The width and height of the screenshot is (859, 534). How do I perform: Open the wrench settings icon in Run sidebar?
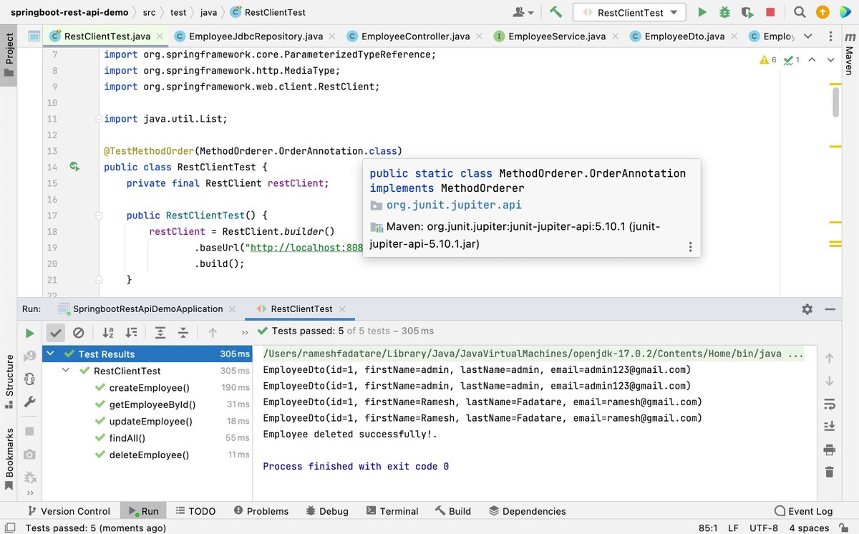[29, 402]
